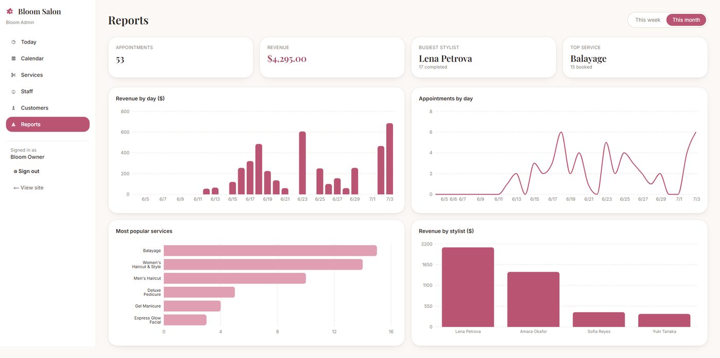This screenshot has width=720, height=358.
Task: Open the Staff section
Action: 48,91
